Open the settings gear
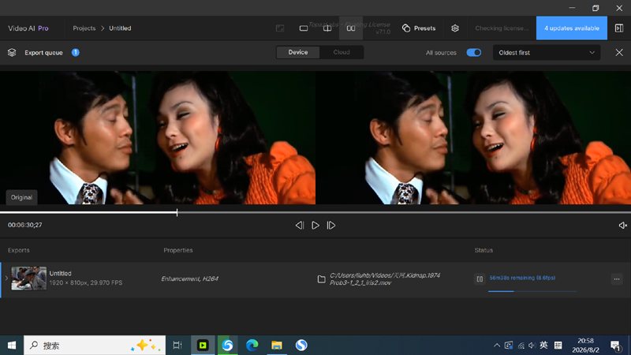 pyautogui.click(x=455, y=28)
